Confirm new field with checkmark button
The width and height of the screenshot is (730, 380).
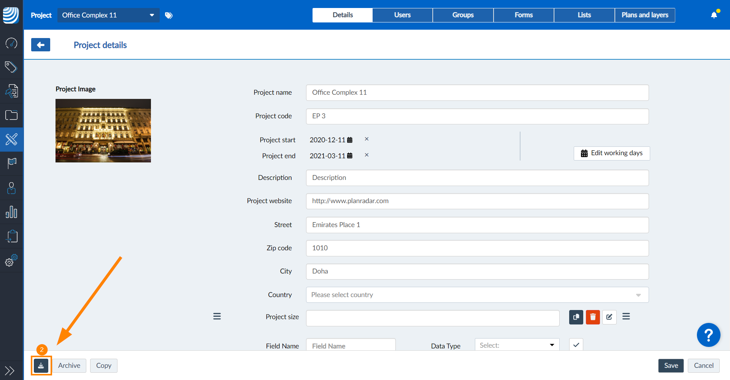(x=576, y=345)
